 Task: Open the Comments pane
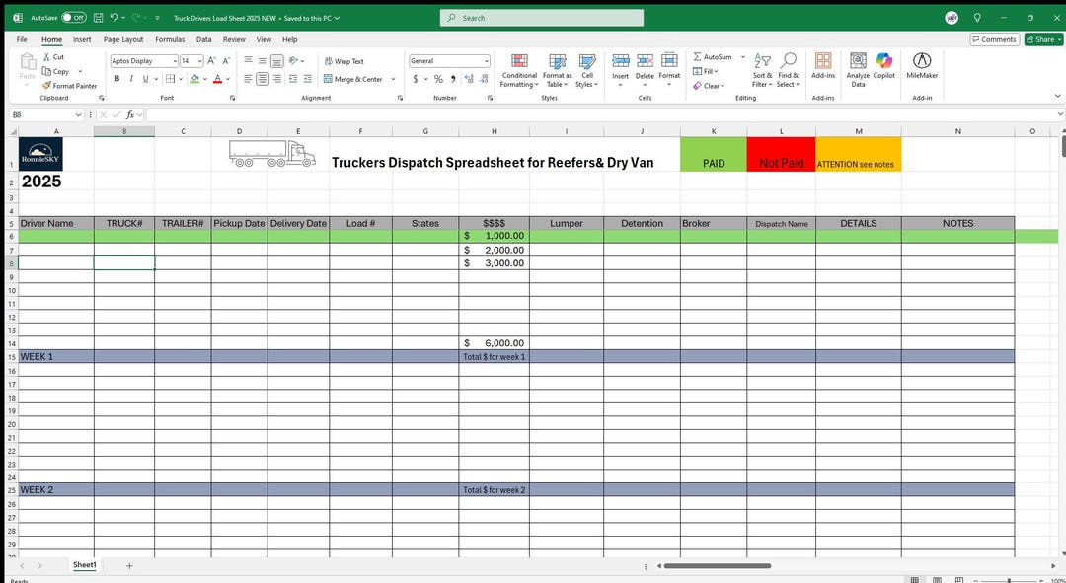[x=994, y=38]
